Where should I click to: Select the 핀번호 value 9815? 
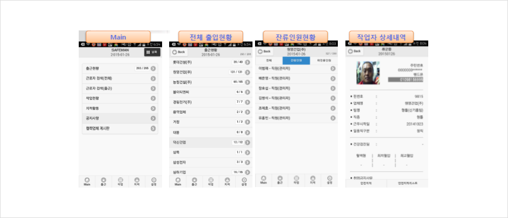[x=419, y=96]
